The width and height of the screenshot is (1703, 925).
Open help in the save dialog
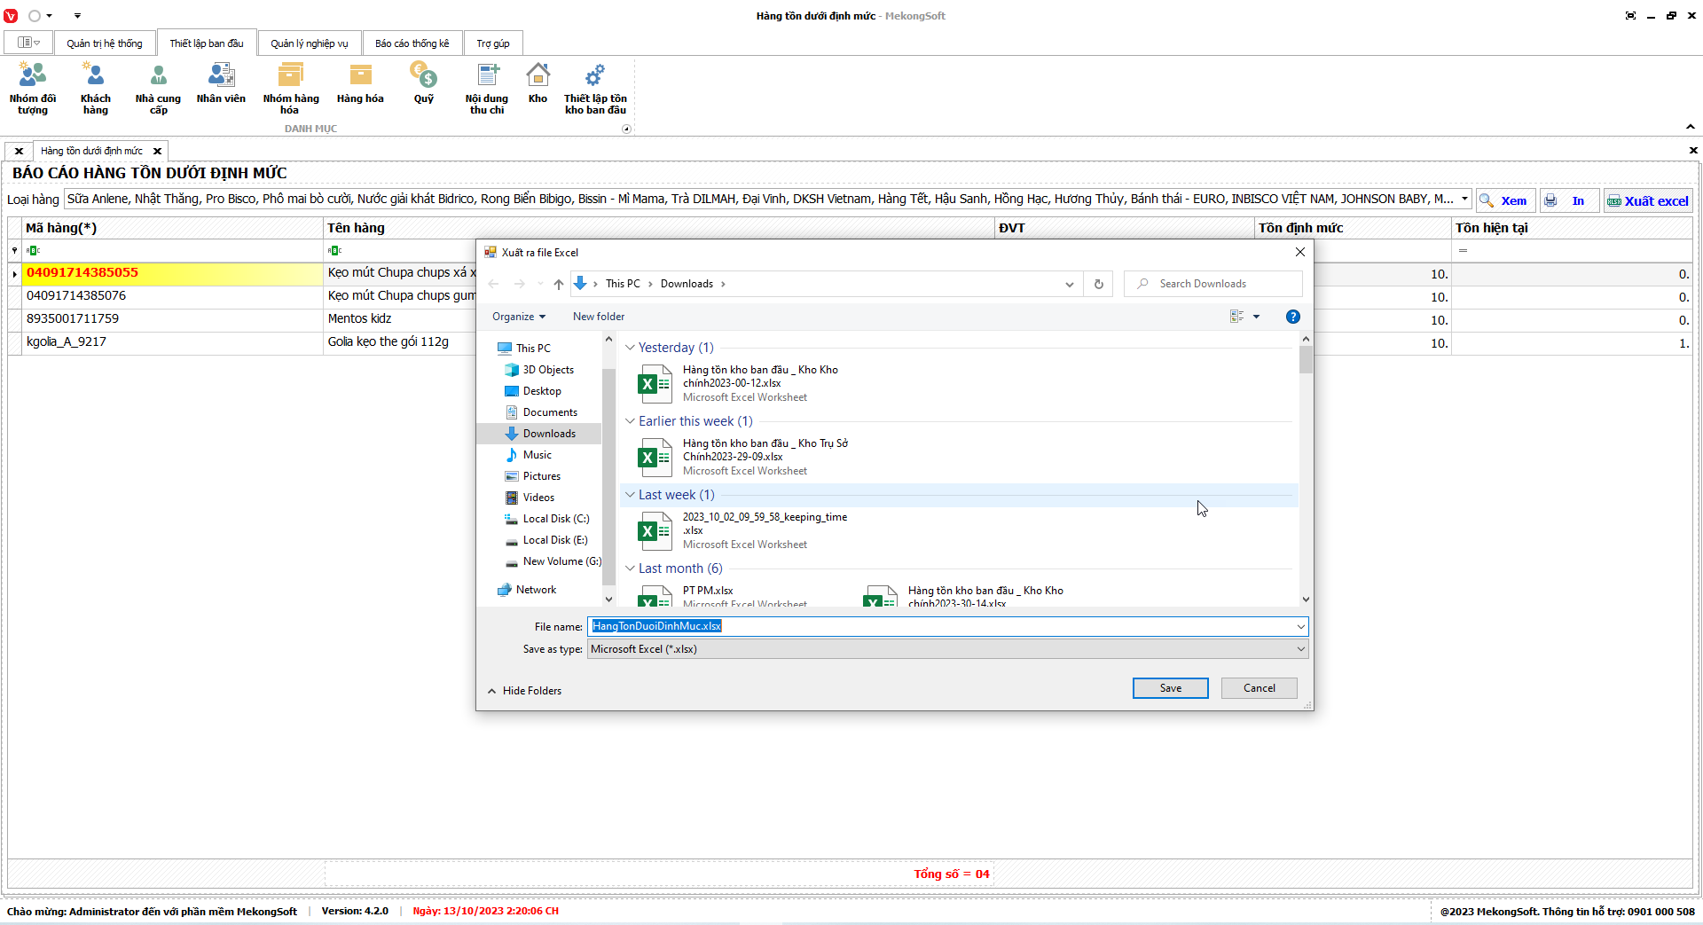click(1293, 317)
